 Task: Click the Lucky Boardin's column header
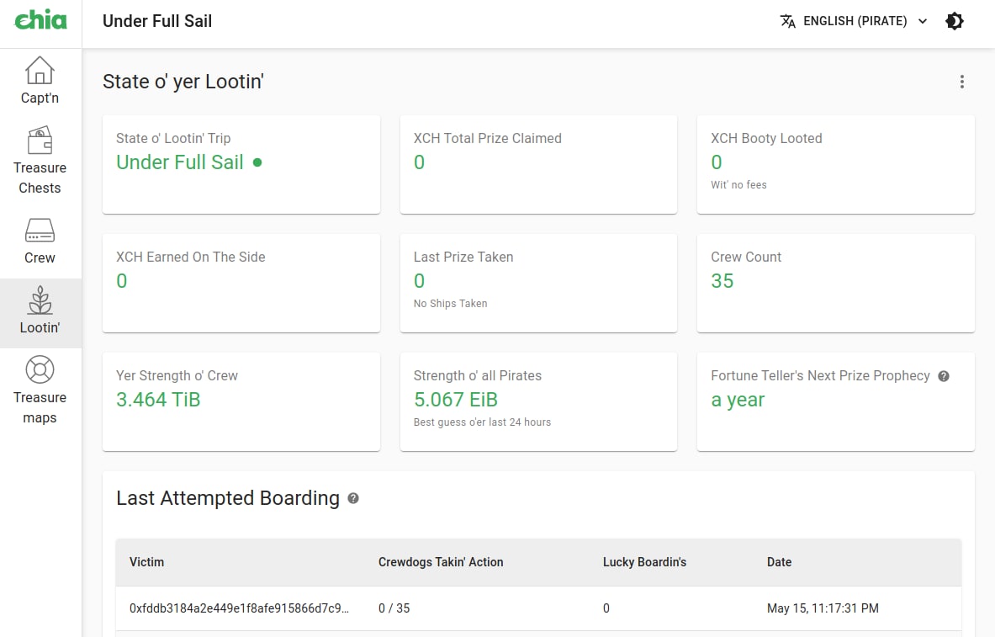(x=645, y=562)
